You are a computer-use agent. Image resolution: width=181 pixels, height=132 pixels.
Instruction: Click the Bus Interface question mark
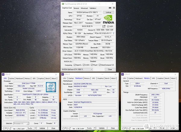tap(113, 33)
